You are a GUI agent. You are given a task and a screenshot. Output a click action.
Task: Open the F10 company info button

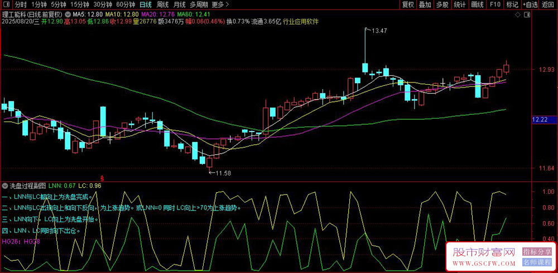pos(495,4)
